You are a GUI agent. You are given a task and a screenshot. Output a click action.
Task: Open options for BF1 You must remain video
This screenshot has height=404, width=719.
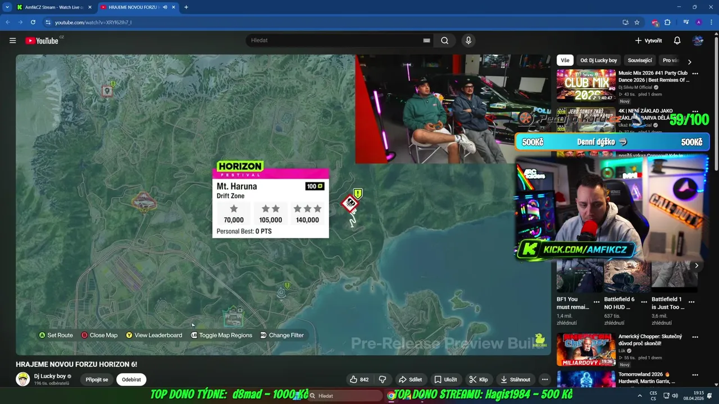(597, 301)
